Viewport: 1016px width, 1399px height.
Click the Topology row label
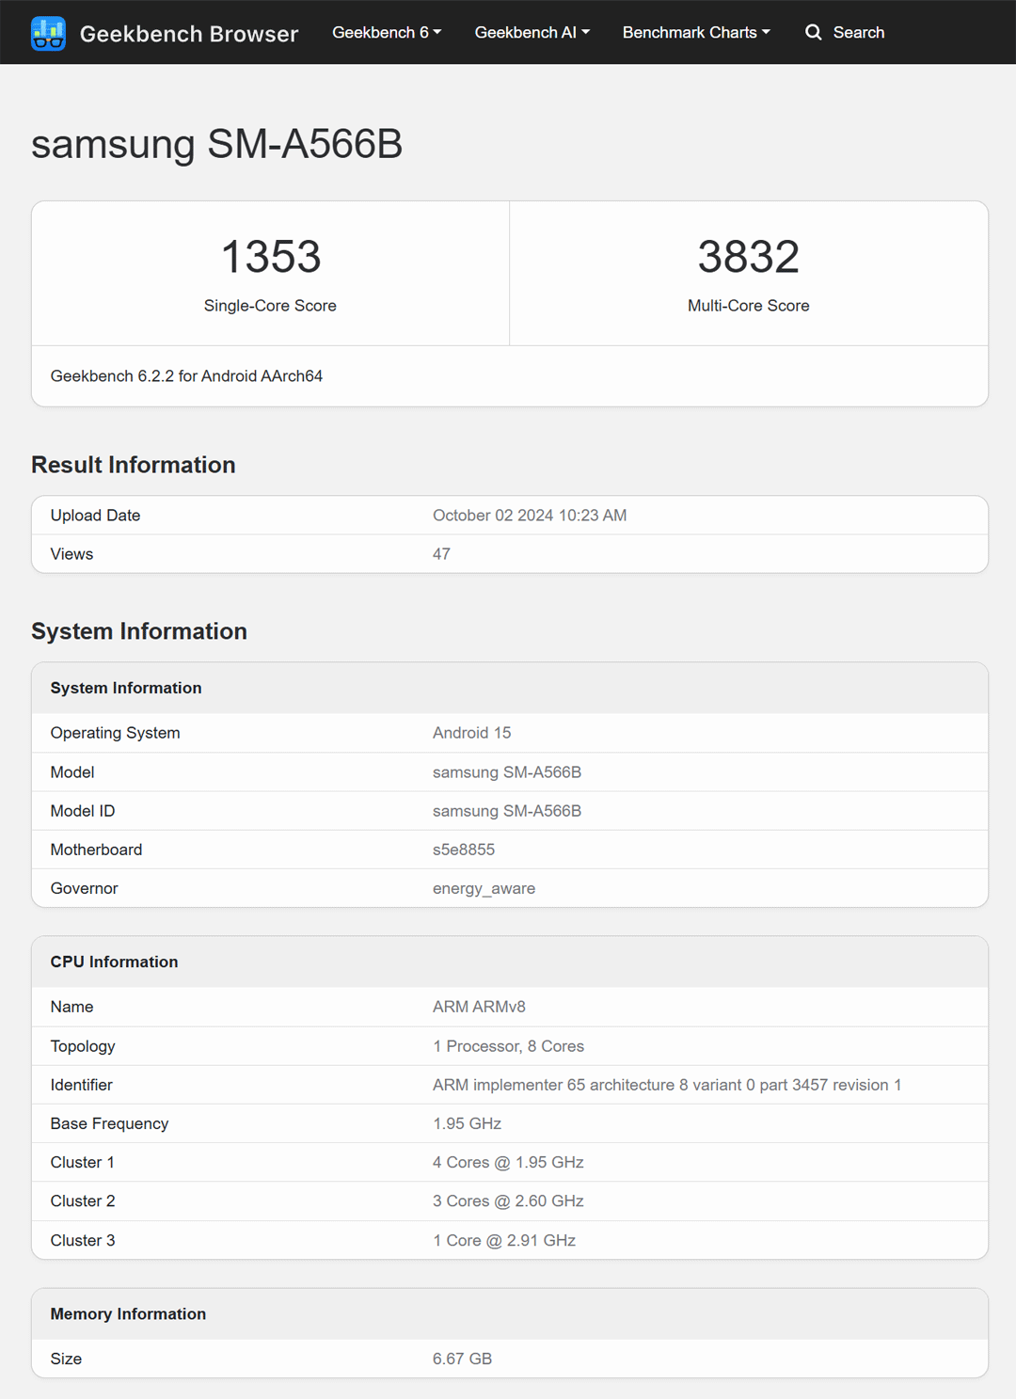coord(83,1046)
